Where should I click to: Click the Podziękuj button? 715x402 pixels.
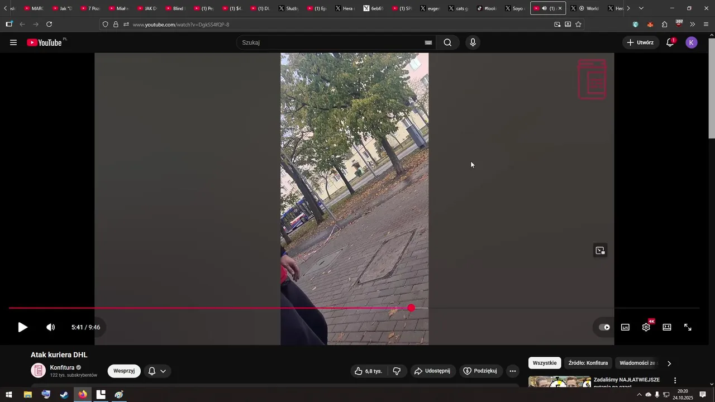(480, 371)
